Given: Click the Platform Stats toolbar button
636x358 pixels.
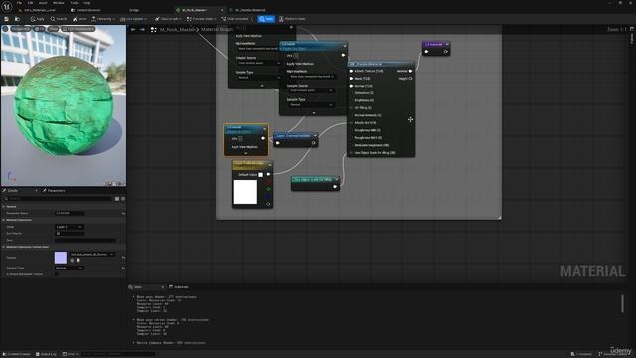Looking at the screenshot, I should (292, 19).
